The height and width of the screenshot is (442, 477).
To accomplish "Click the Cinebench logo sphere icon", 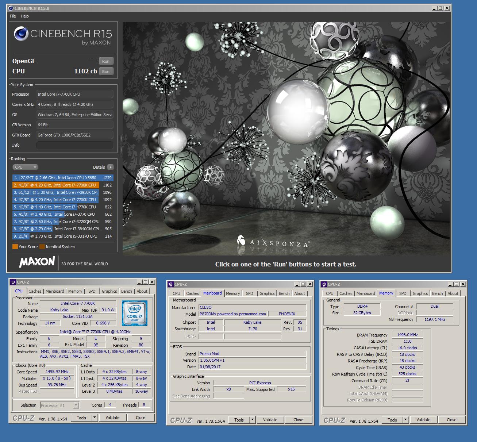I will tap(21, 34).
